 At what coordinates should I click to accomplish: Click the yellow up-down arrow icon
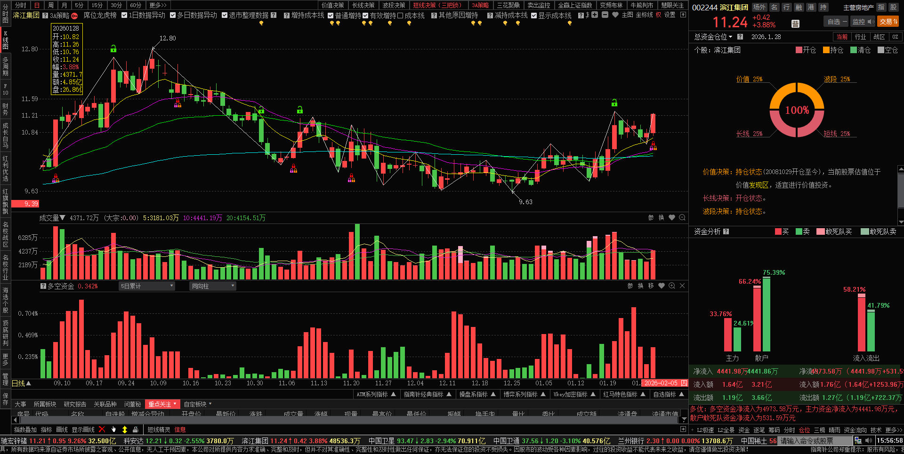[125, 429]
